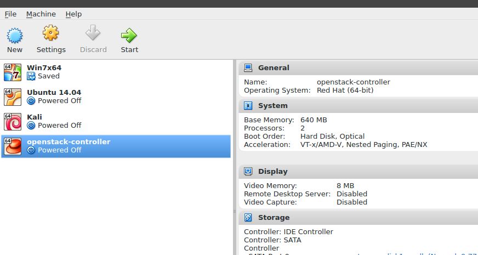The image size is (478, 255).
Task: Select the Ubuntu 14.04 OS icon
Action: [x=13, y=97]
